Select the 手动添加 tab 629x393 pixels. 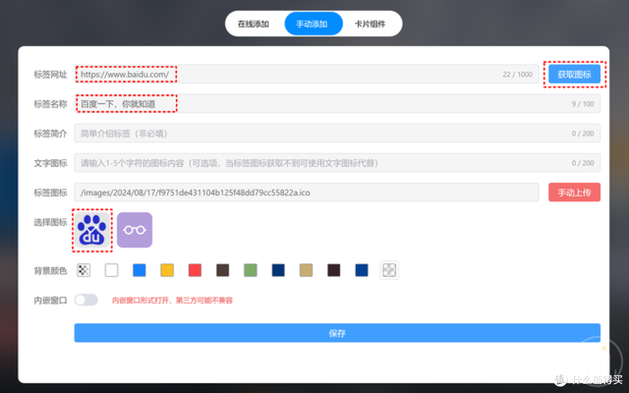coord(313,23)
